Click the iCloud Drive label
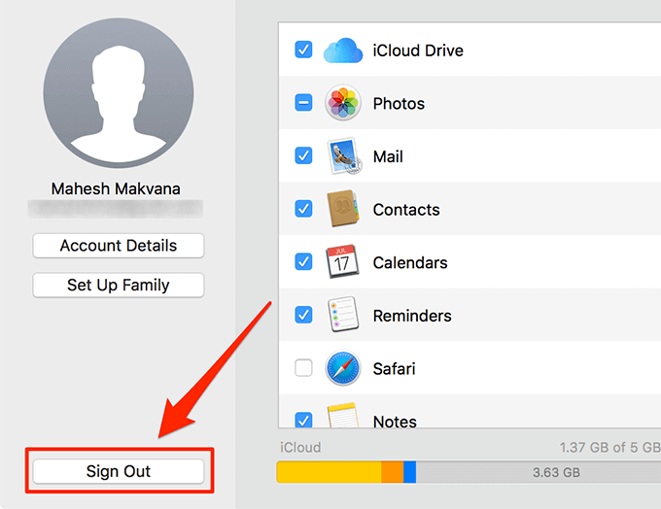This screenshot has height=509, width=661. [418, 51]
